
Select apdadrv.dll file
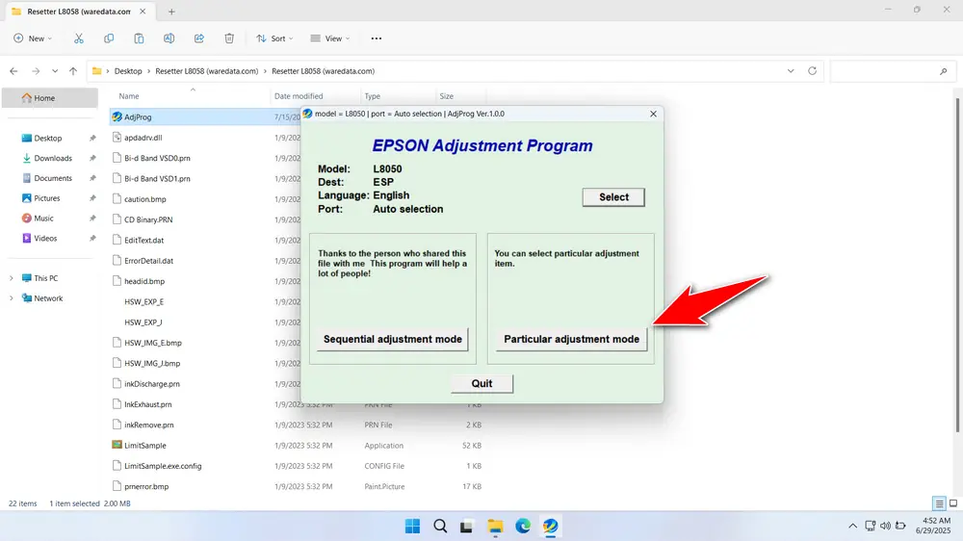point(143,138)
